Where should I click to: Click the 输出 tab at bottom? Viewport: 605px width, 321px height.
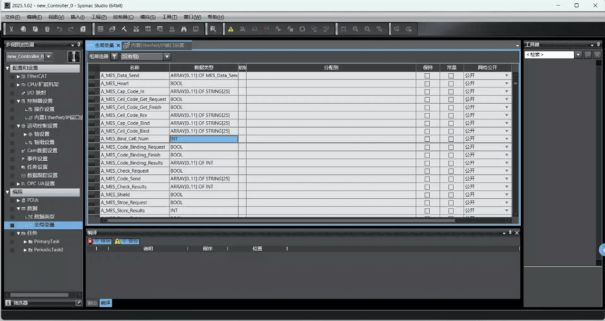pyautogui.click(x=92, y=303)
